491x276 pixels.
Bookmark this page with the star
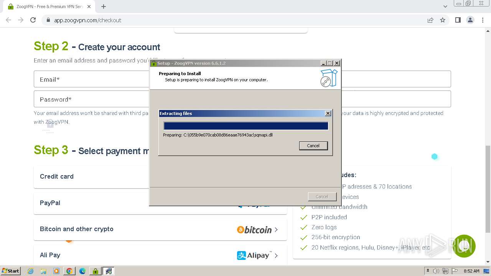coord(443,20)
